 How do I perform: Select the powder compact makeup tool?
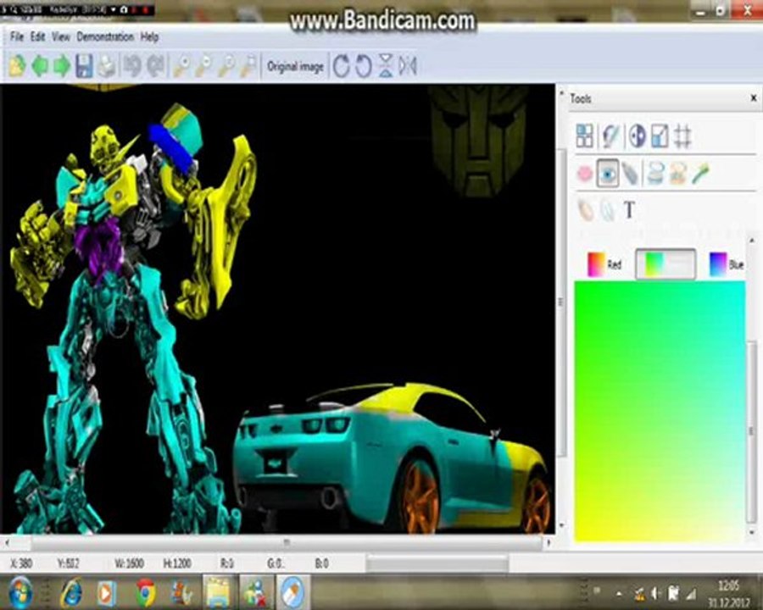[655, 173]
